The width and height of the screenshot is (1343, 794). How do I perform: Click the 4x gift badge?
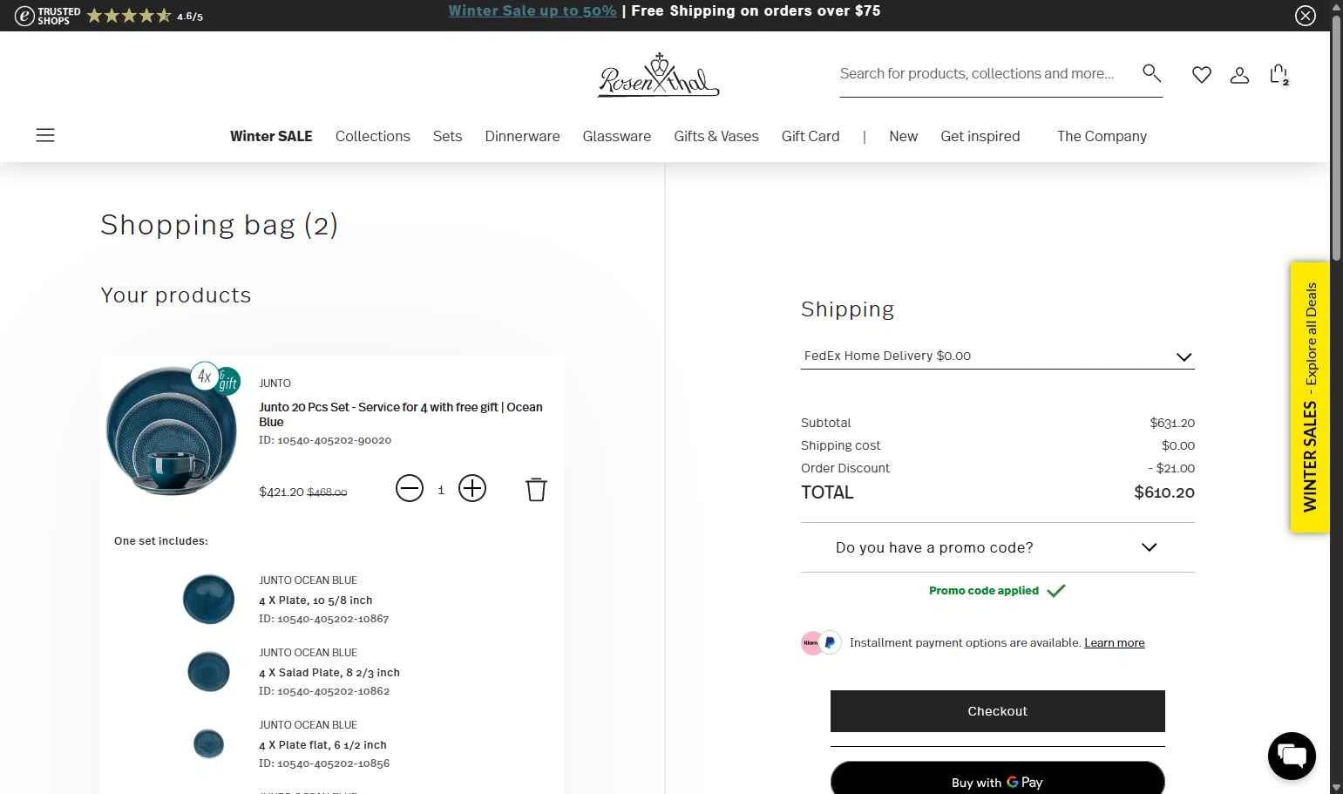215,378
